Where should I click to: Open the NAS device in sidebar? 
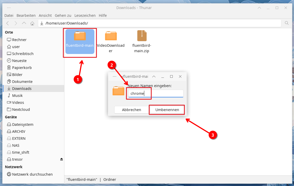point(16,145)
